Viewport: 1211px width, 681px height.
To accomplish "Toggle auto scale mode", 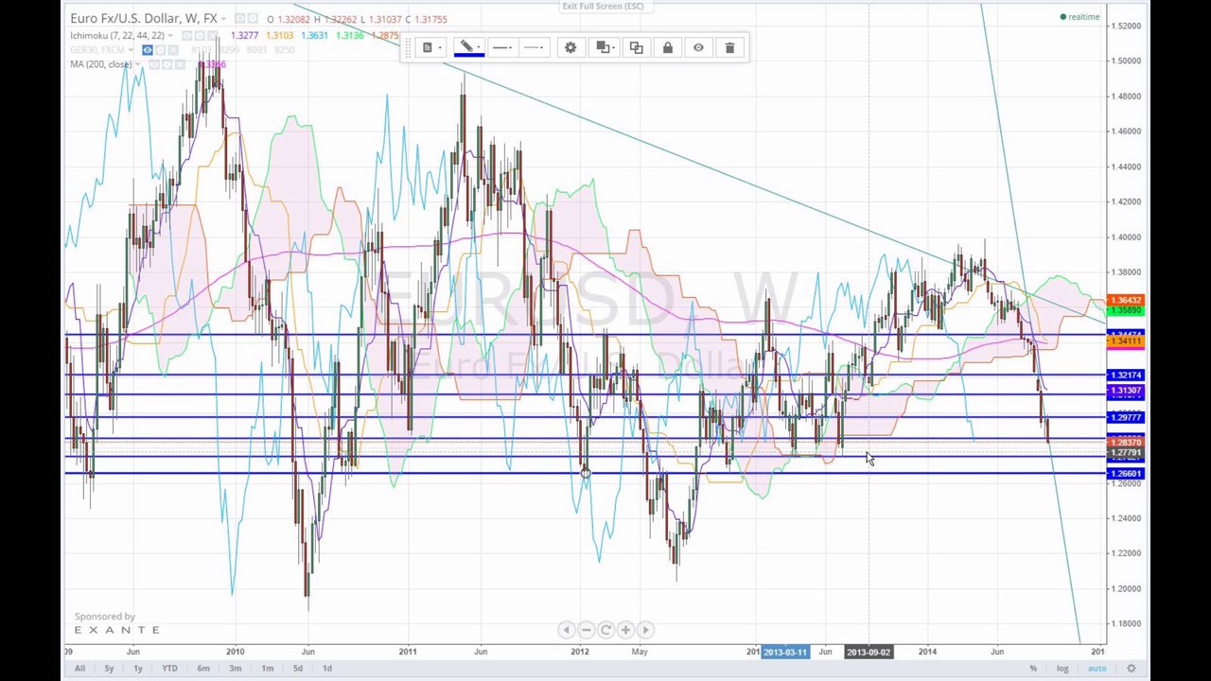I will click(x=1097, y=669).
